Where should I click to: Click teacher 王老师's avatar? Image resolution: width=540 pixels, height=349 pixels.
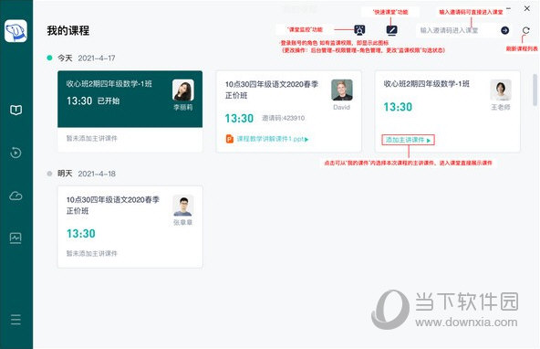[x=501, y=90]
